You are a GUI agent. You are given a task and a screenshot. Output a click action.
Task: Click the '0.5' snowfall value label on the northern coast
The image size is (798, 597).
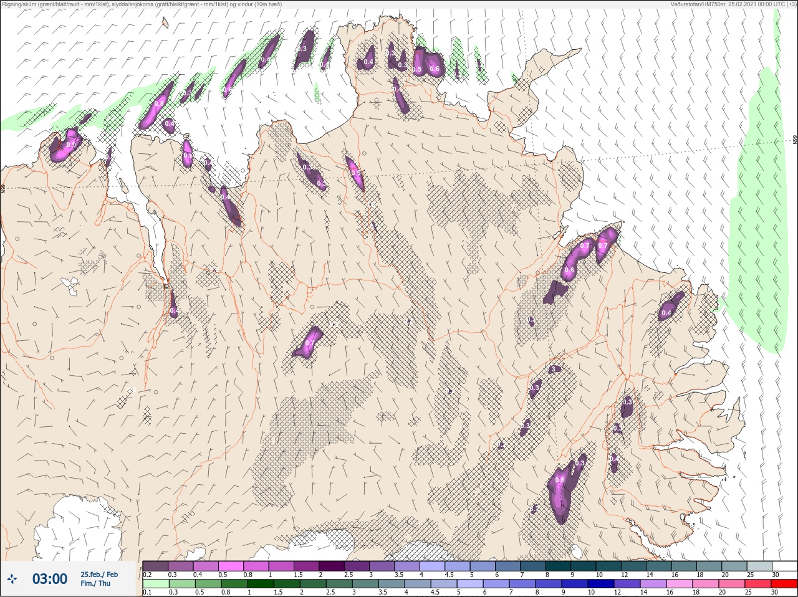tap(418, 69)
